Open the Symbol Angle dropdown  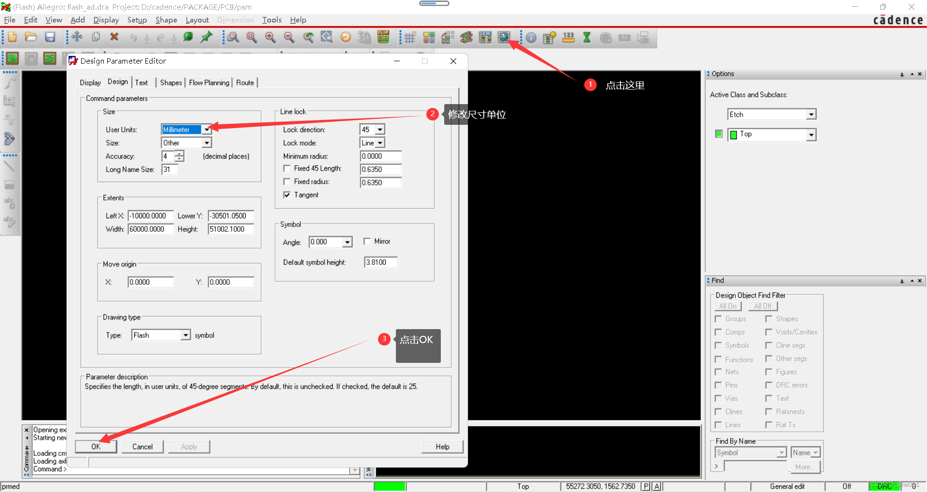(x=347, y=242)
